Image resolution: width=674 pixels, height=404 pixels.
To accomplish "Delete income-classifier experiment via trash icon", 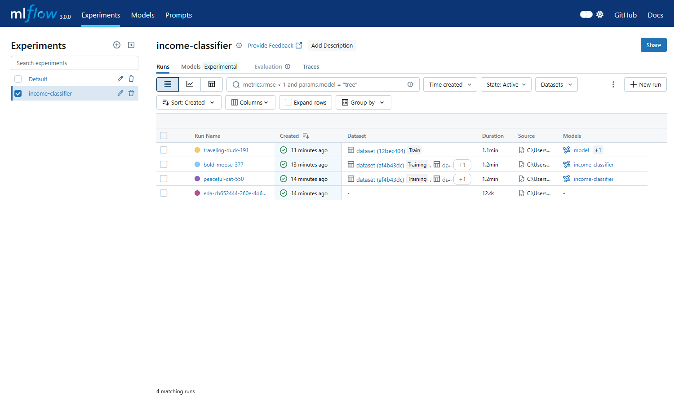I will [131, 93].
